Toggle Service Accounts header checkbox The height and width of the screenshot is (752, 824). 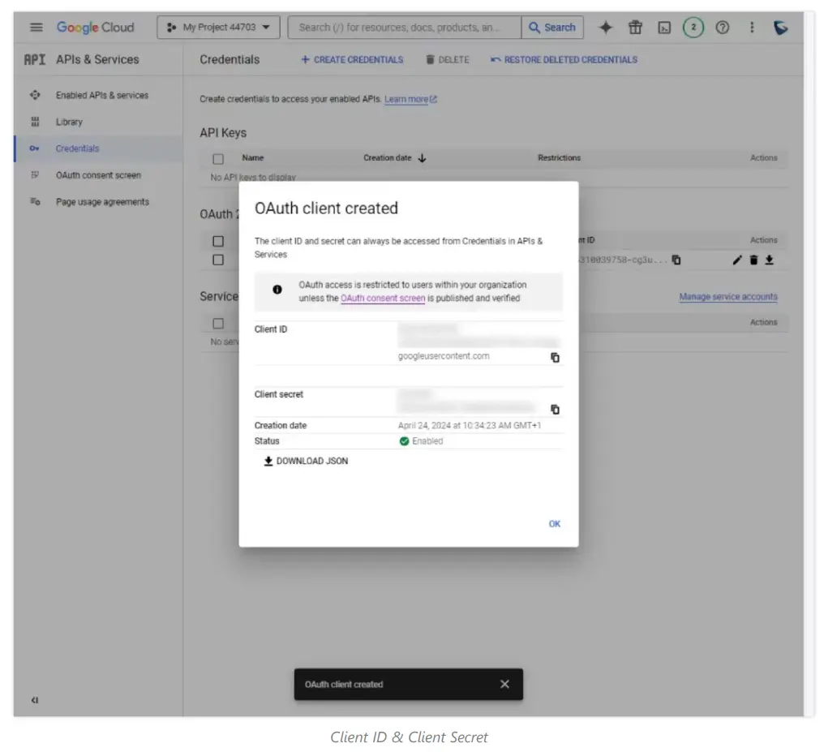[218, 324]
